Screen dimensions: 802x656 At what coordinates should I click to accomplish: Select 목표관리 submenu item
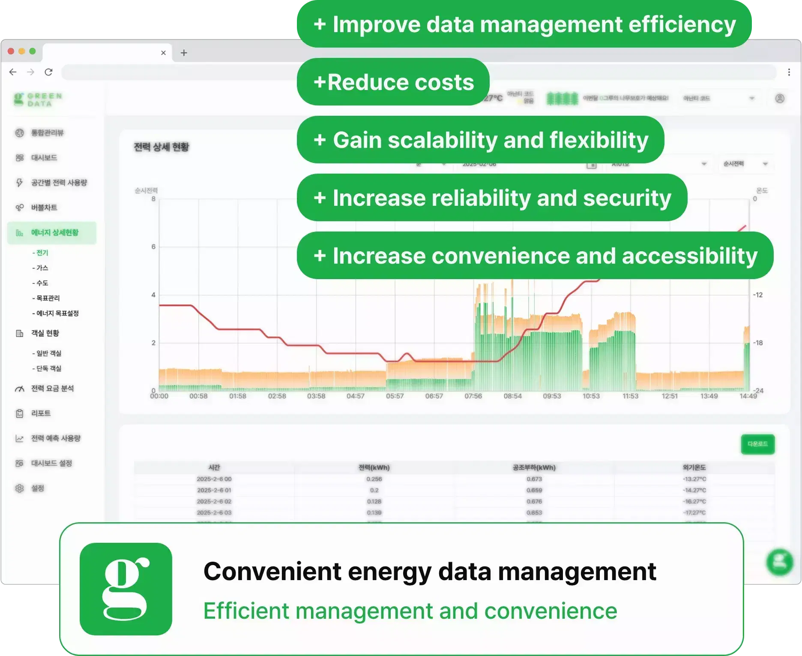coord(46,298)
